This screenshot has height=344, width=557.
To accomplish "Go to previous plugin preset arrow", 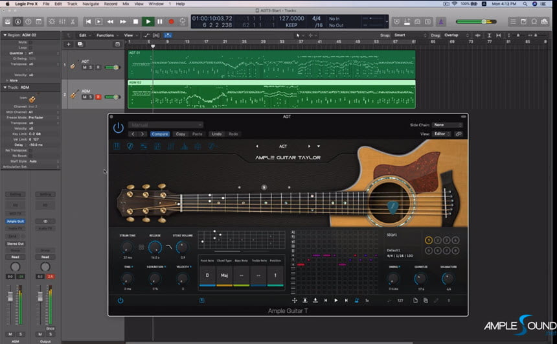I will 133,134.
